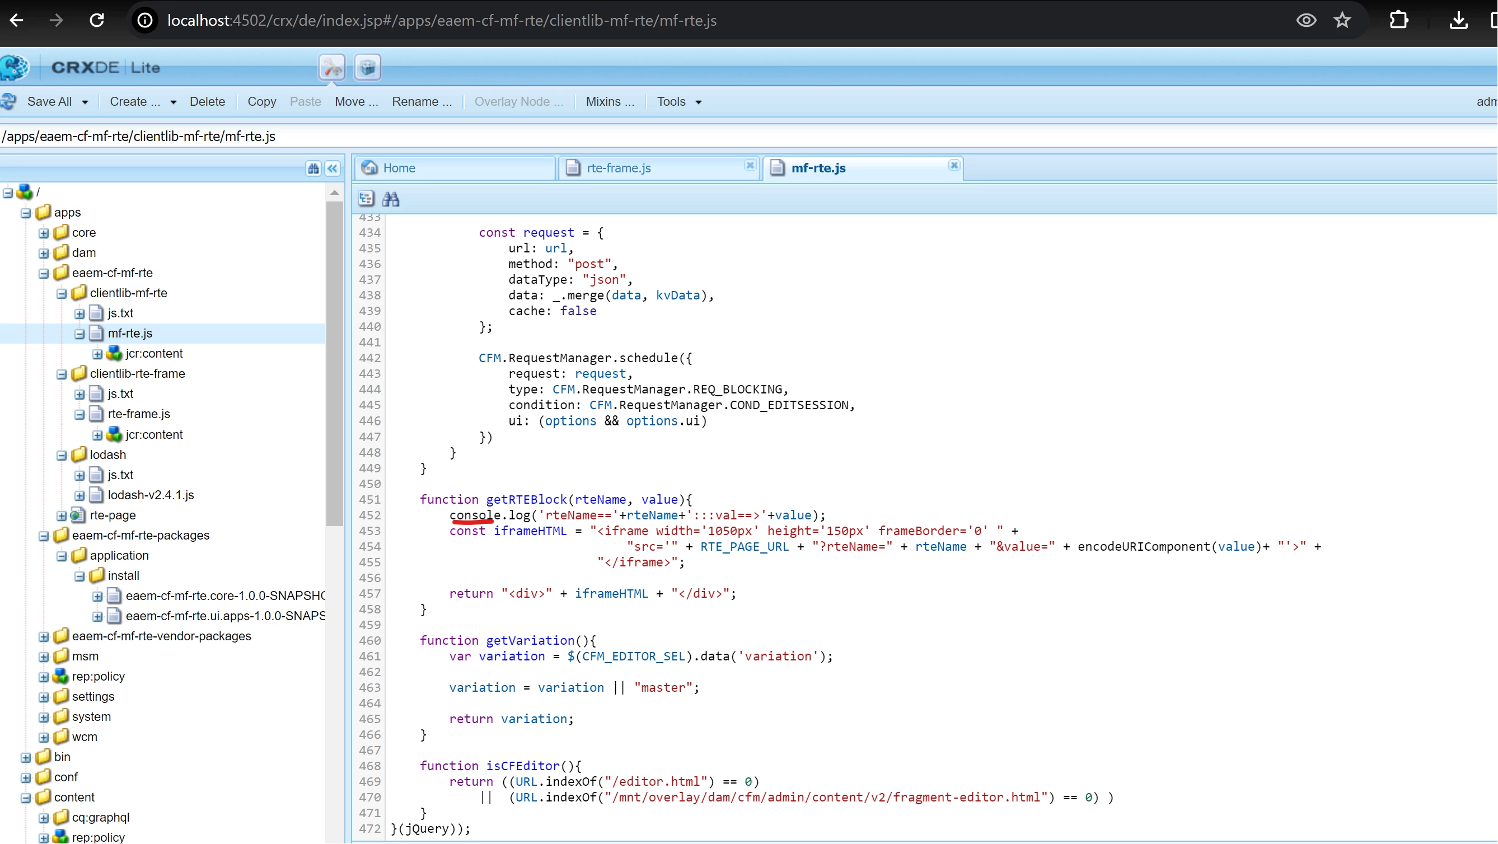Expand the eaem-cf-mf-rte-vendor-packages folder
Image resolution: width=1498 pixels, height=844 pixels.
pos(44,637)
